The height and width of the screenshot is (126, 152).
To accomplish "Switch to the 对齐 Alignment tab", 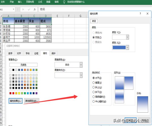I will (19, 53).
